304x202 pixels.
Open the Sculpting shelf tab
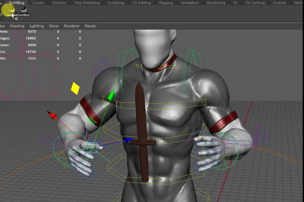[x=116, y=3]
